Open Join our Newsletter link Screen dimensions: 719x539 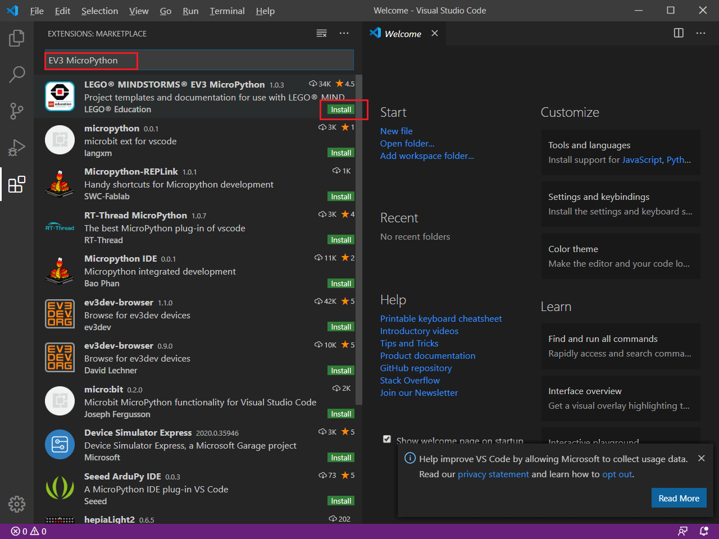(x=419, y=392)
